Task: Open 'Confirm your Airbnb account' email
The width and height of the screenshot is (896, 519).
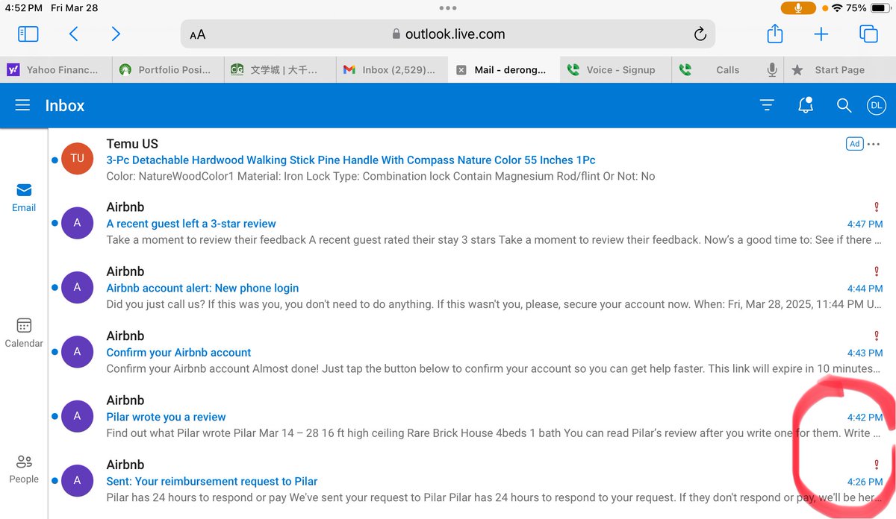Action: click(x=178, y=352)
